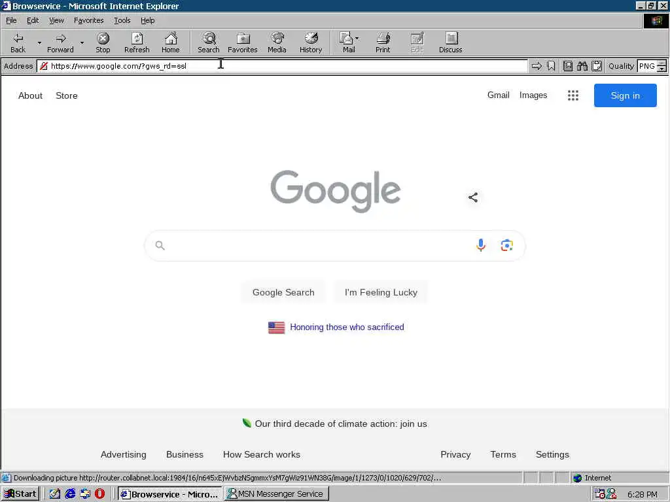Open the Media toolbar button
The height and width of the screenshot is (502, 670).
(277, 42)
